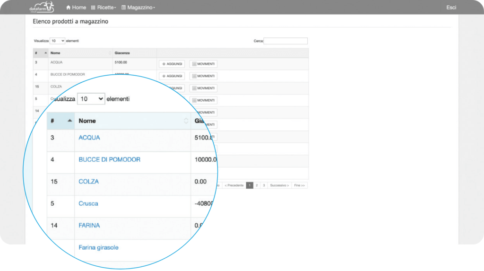Go to the Successivo page

click(279, 185)
